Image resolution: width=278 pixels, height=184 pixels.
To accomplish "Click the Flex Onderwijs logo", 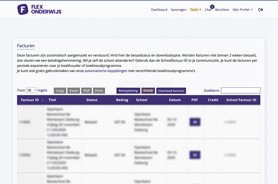I will coord(39,9).
